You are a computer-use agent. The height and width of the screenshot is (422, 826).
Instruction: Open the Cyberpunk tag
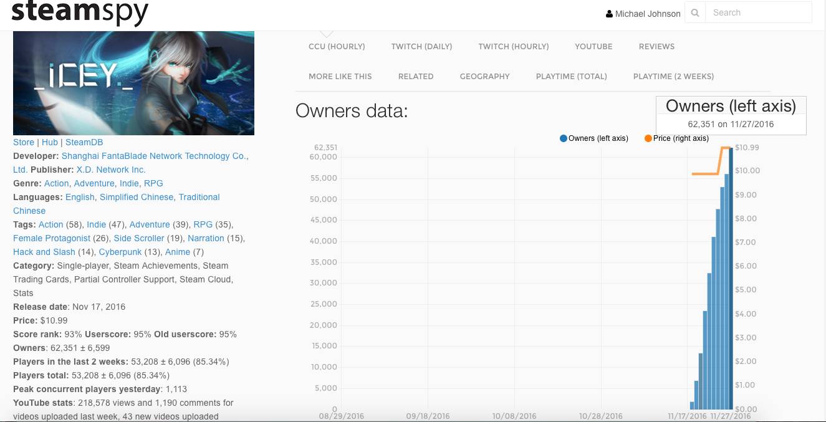point(120,252)
